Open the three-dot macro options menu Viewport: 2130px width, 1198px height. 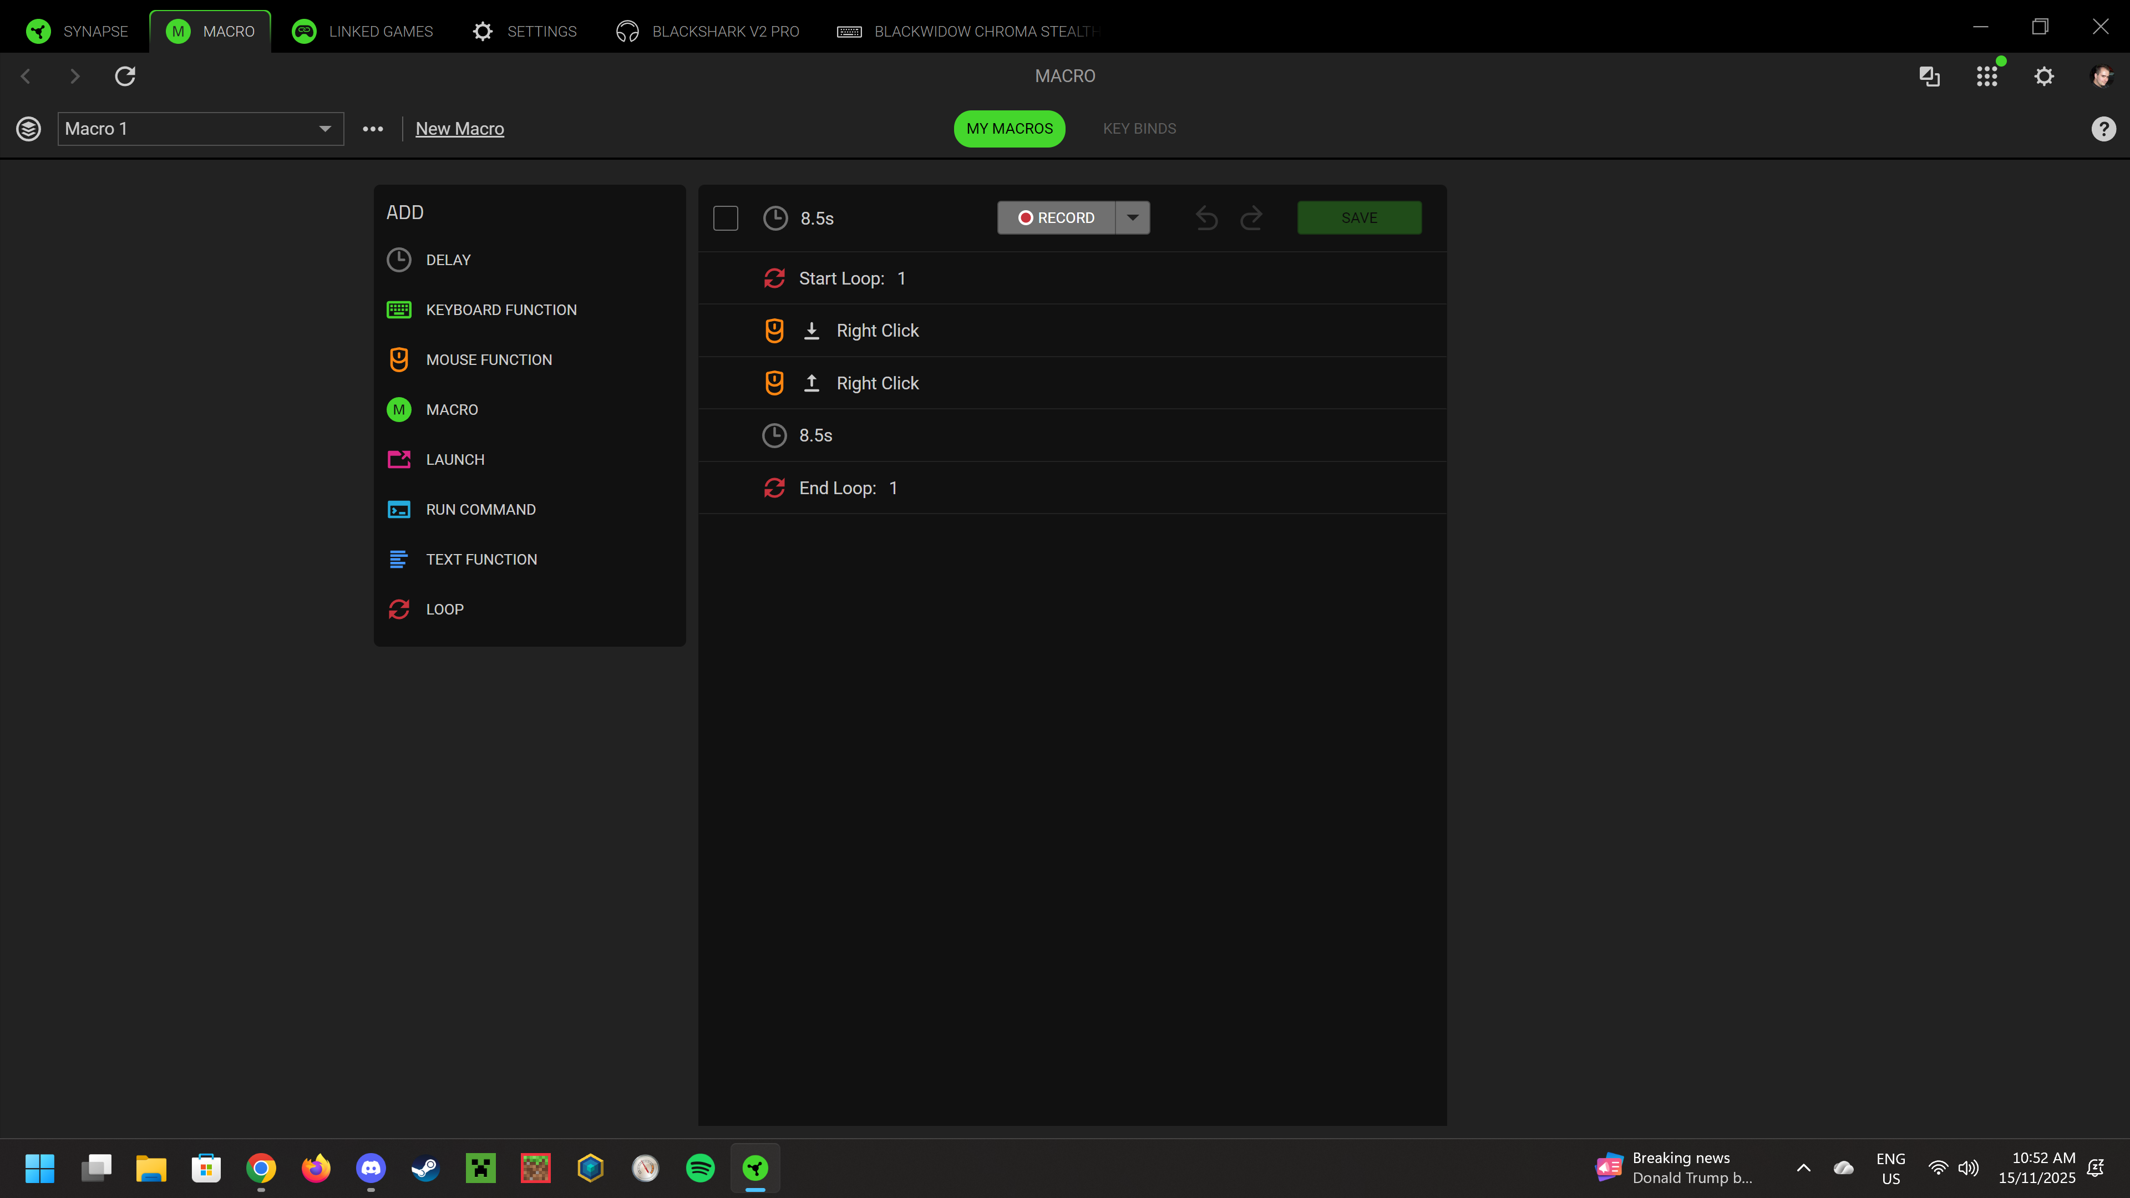click(x=373, y=129)
